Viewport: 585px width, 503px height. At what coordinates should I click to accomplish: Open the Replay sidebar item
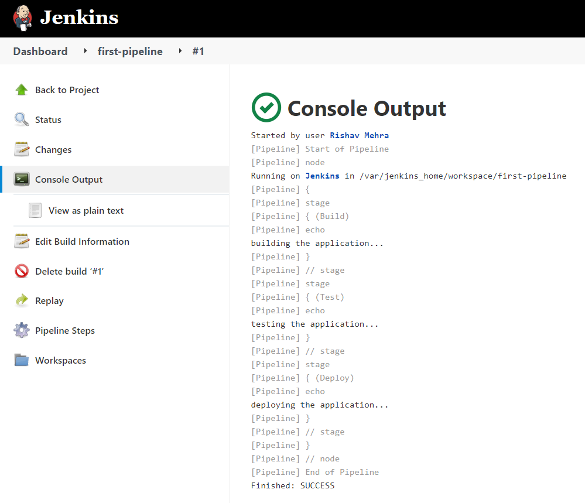click(x=49, y=301)
